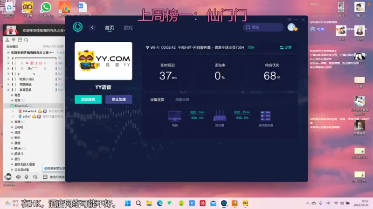Select the 超级无敌大螺蛋 sub-channel

pyautogui.click(x=25, y=164)
